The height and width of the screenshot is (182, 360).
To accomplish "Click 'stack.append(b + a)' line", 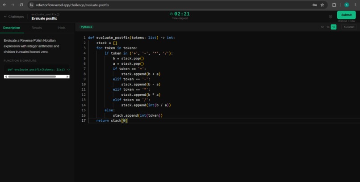I will coord(141,74).
